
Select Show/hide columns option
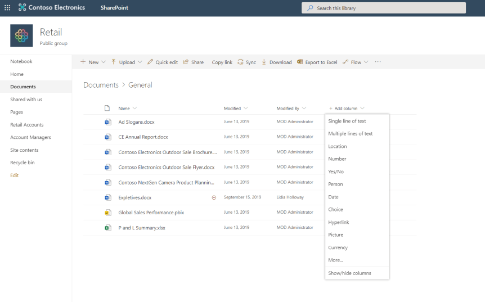click(349, 273)
